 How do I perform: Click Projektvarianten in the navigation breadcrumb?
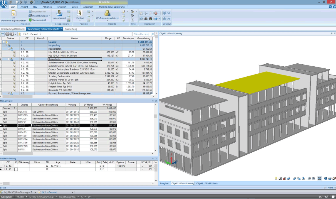[x=67, y=197]
